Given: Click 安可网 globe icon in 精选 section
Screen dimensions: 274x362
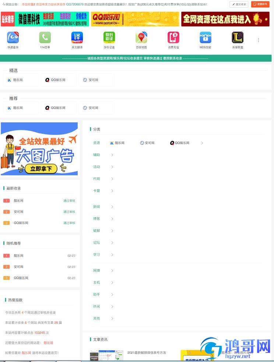Looking at the screenshot, I should coord(85,80).
